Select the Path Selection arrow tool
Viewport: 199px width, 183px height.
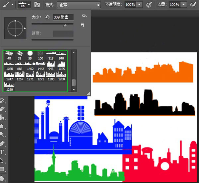[2, 160]
